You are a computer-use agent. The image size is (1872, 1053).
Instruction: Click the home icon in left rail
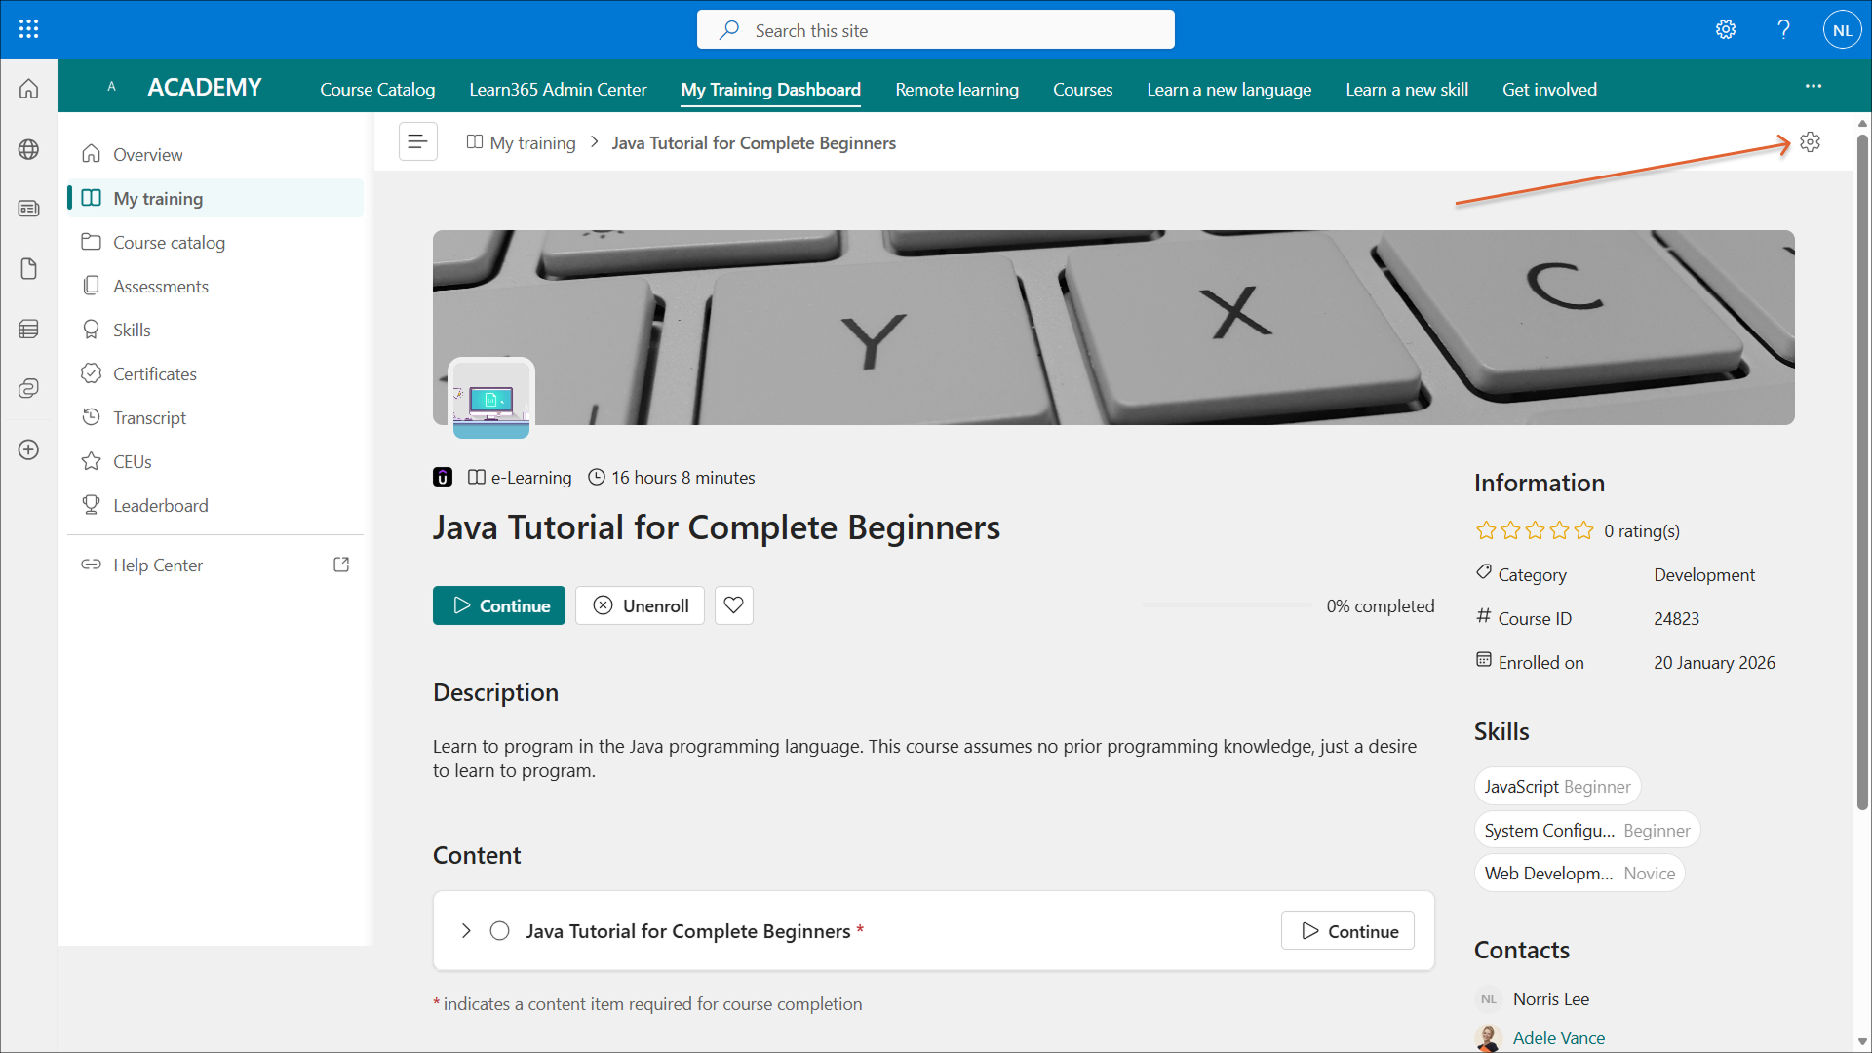click(28, 89)
